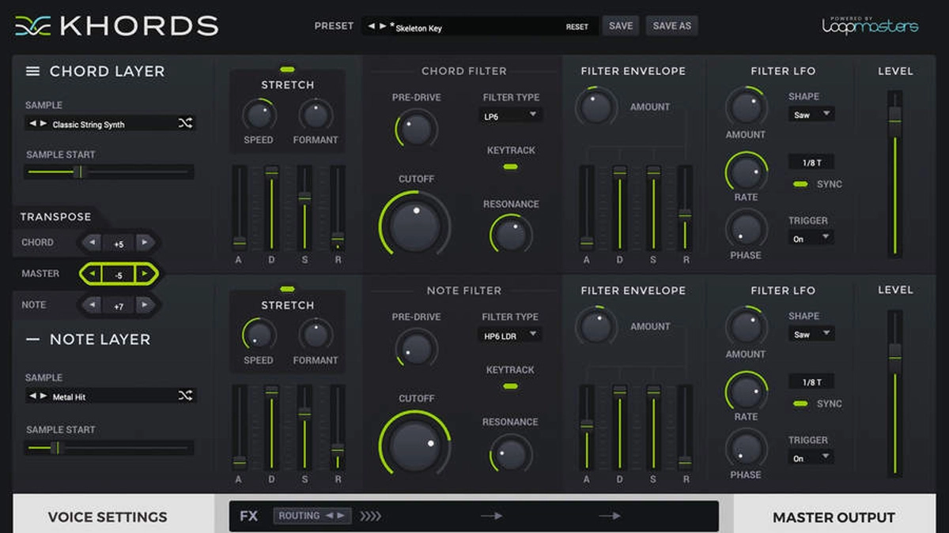Open Chord Filter Type LP6 dropdown
The width and height of the screenshot is (949, 533).
coord(510,115)
